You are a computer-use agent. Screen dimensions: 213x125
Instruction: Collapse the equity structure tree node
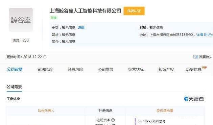[140, 121]
